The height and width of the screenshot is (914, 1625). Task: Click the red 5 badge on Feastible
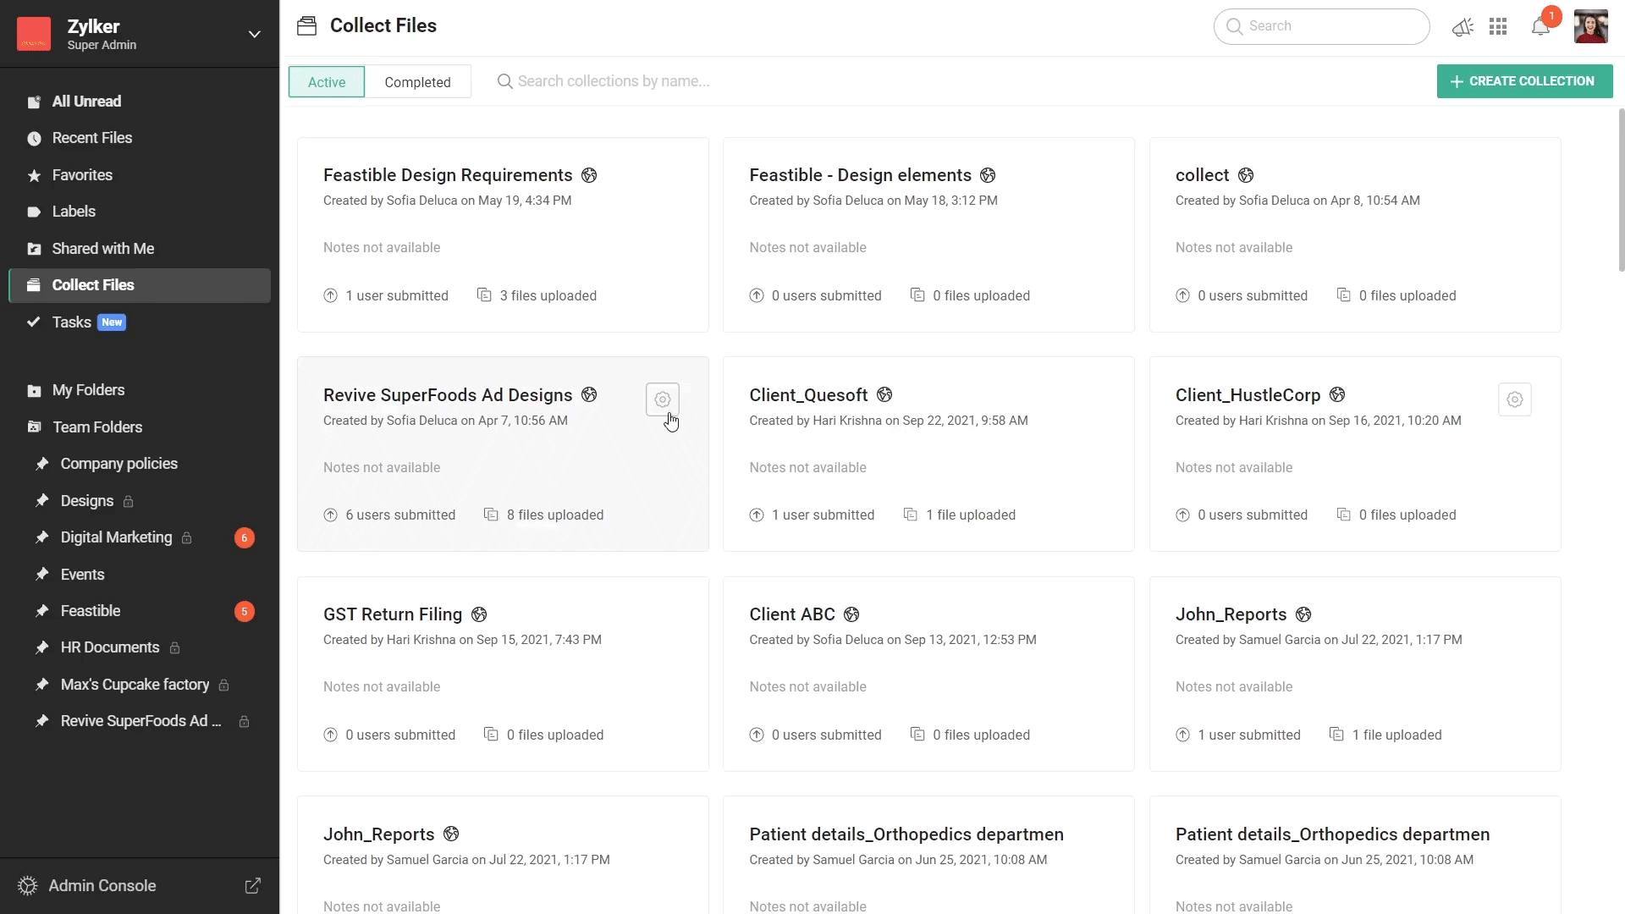244,612
